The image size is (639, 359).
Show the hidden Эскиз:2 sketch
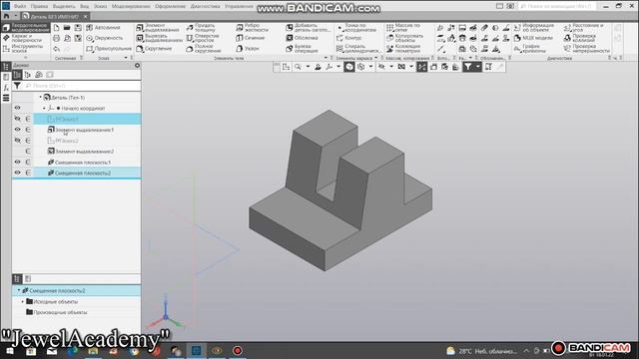(18, 140)
